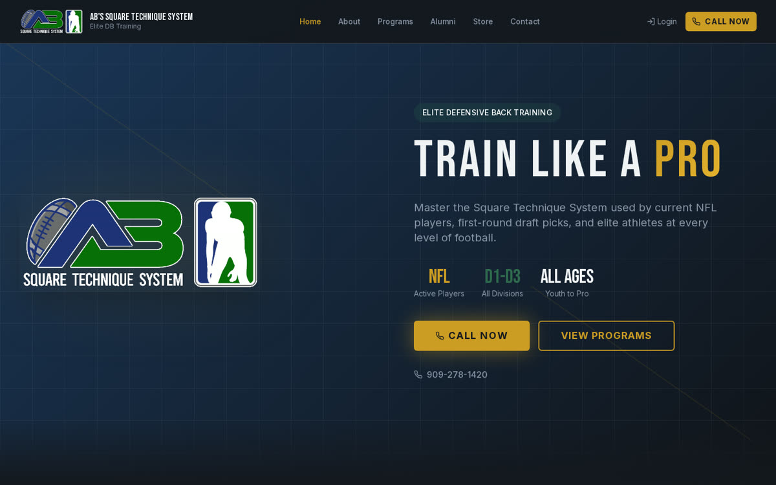Screen dimensions: 776x485
Task: Click the View Programs button
Action: click(606, 336)
